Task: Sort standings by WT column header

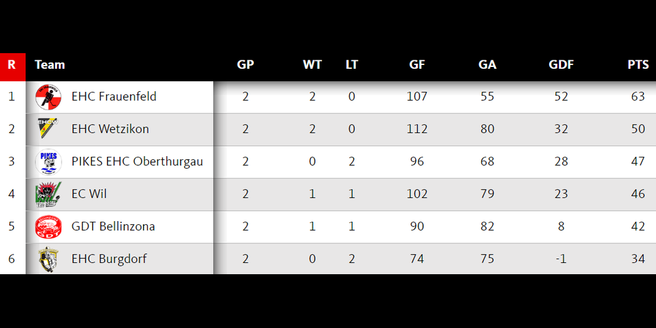Action: pyautogui.click(x=312, y=65)
